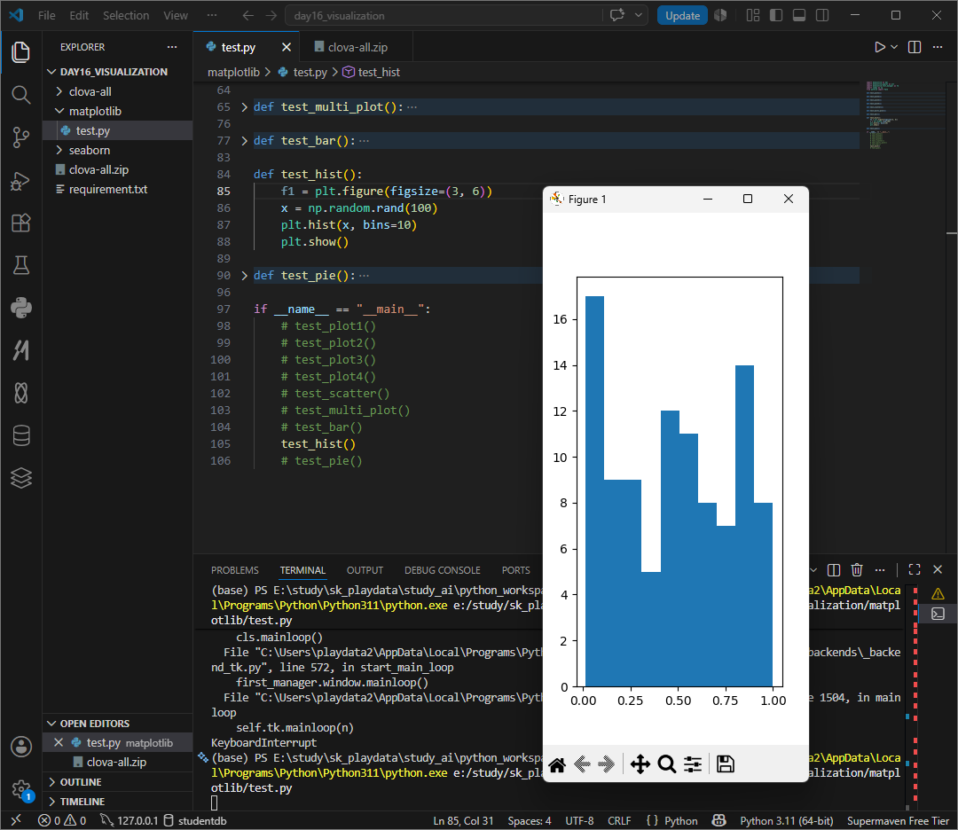
Task: Switch to PROBLEMS panel tab
Action: point(234,570)
